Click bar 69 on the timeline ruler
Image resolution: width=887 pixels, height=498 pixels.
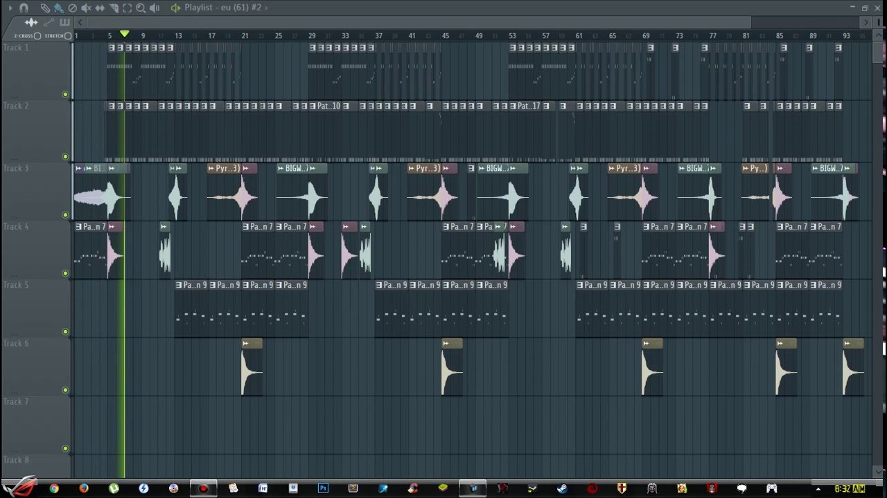coord(646,35)
